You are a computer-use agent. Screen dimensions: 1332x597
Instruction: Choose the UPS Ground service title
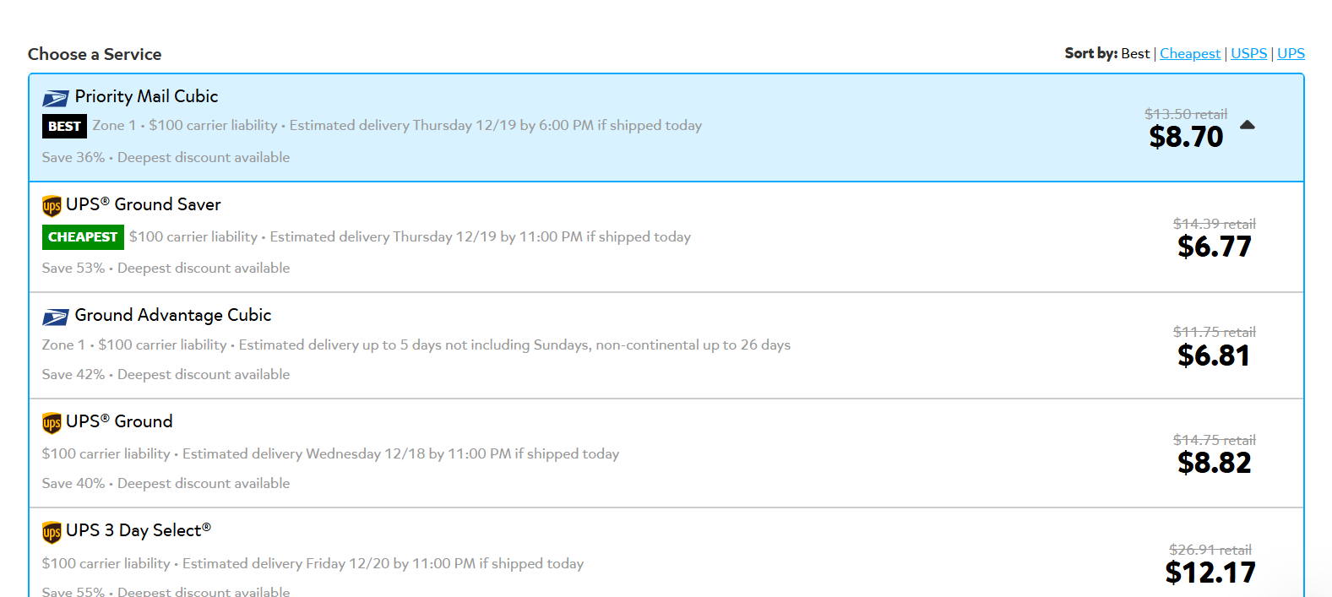(119, 421)
